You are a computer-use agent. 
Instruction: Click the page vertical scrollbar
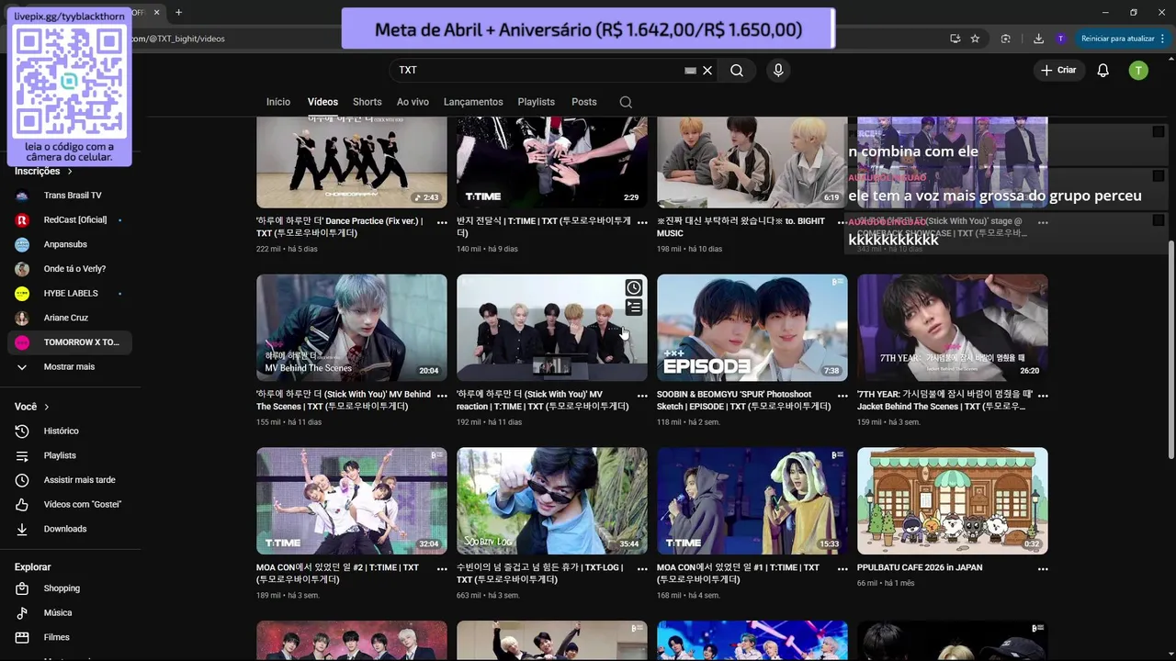pos(1170,349)
